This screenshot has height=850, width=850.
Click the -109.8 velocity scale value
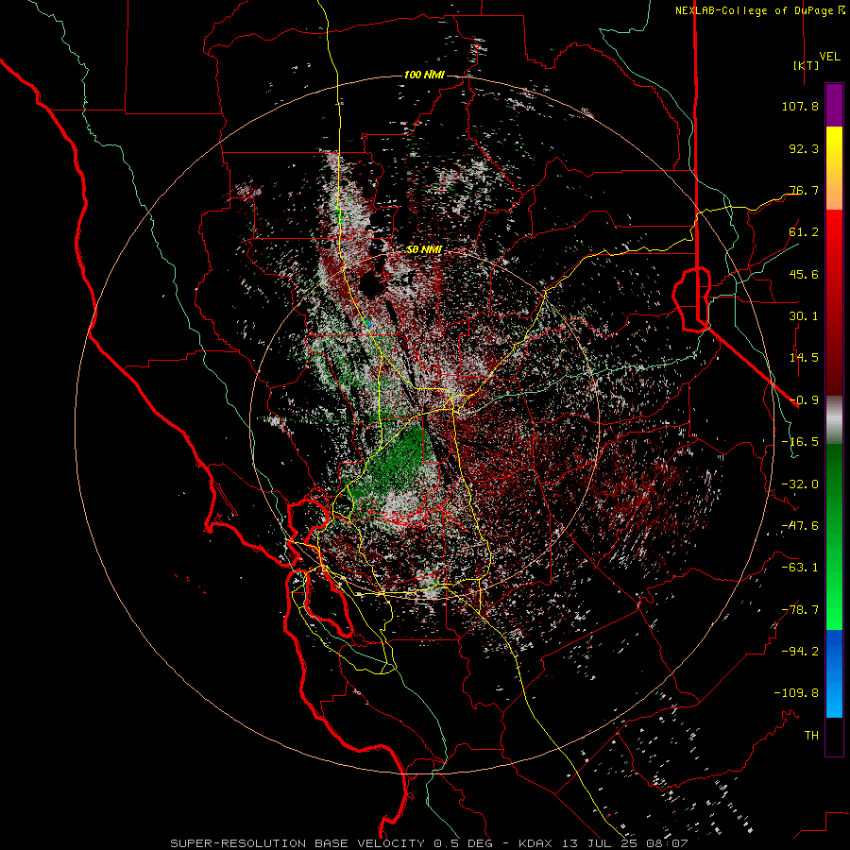coord(796,693)
